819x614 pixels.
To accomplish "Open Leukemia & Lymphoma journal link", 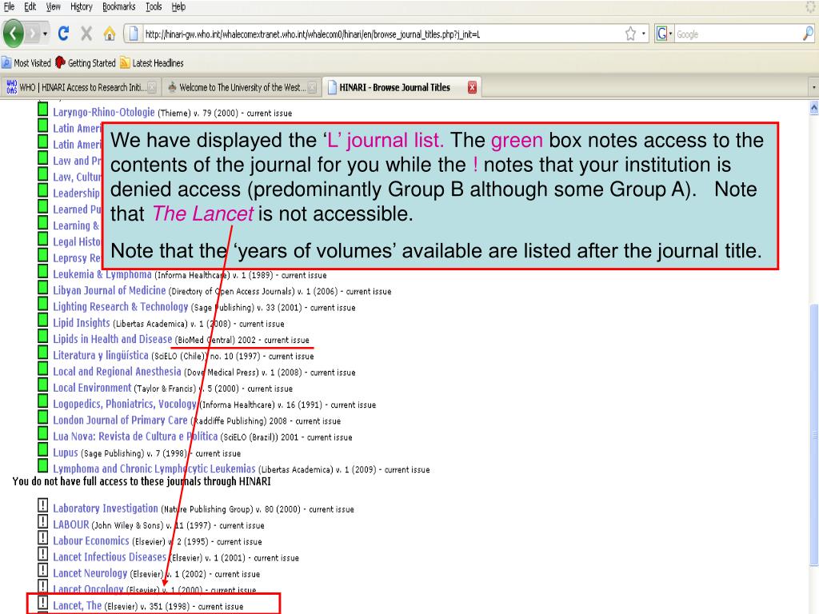I will coord(102,274).
